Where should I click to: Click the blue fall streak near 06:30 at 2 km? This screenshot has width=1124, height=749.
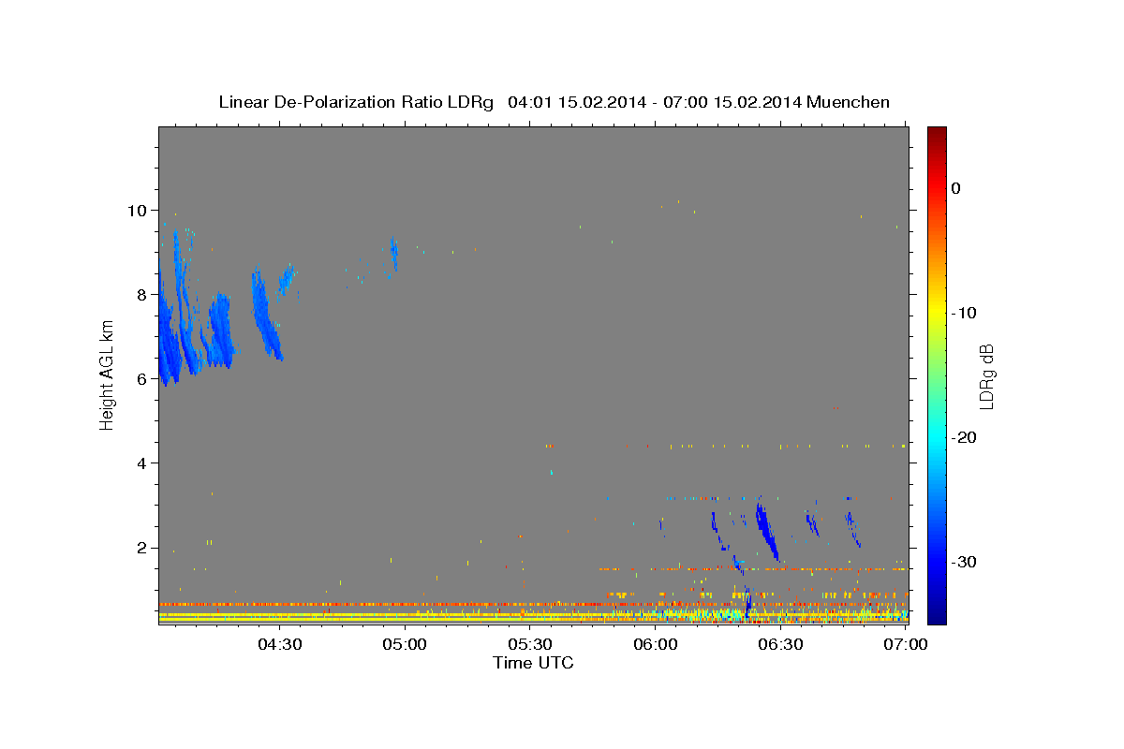point(766,531)
